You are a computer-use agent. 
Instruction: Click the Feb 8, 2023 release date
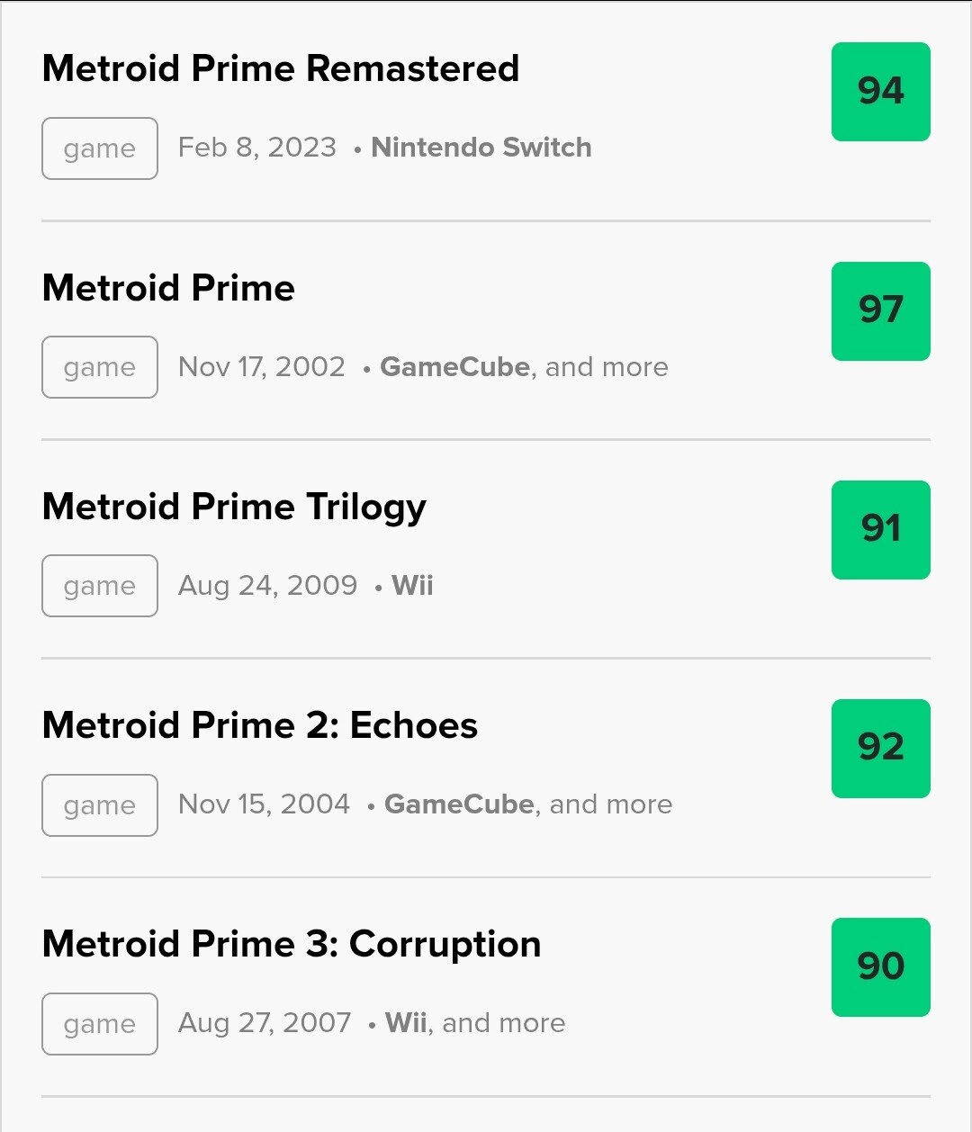click(x=257, y=148)
